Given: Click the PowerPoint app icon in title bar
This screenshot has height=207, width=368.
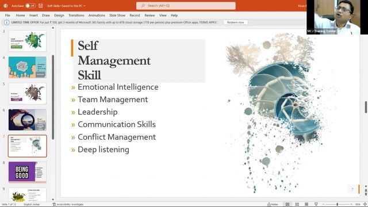Looking at the screenshot, I should (x=6, y=6).
